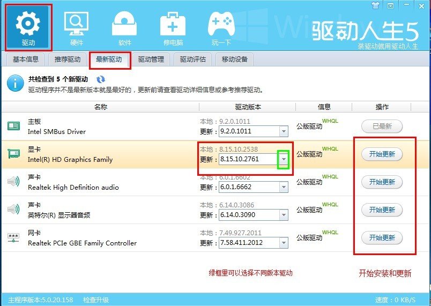Viewport: 431px width, 306px height.
Task: Click local version text 本地: 9.2.0.1011
Action: click(225, 122)
